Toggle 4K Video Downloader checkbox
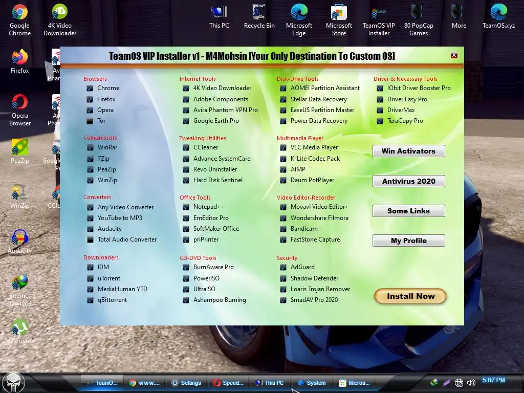This screenshot has width=524, height=393. (186, 88)
